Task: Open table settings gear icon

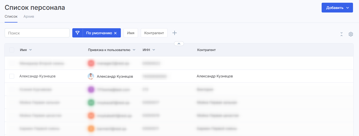Action: point(351,34)
